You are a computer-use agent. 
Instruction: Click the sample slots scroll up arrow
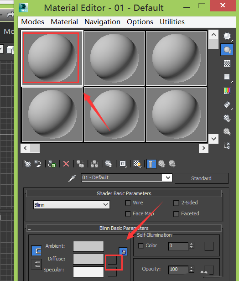[213, 35]
